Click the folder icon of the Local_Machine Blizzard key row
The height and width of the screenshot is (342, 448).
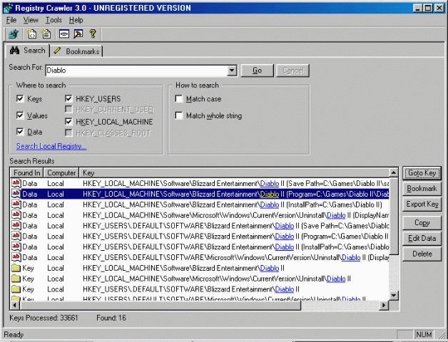(16, 268)
